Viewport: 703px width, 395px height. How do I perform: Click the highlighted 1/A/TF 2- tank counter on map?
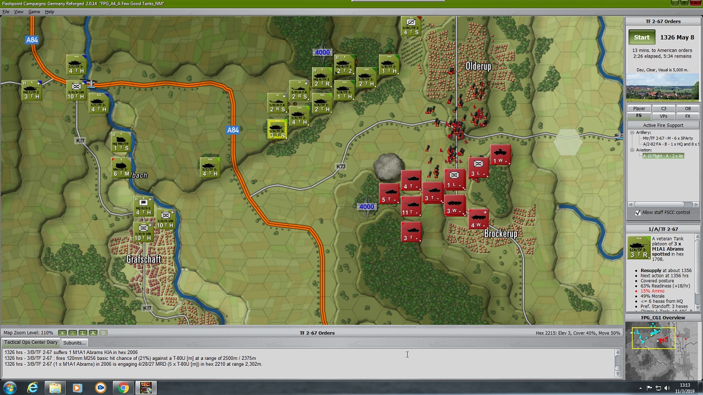coord(277,129)
